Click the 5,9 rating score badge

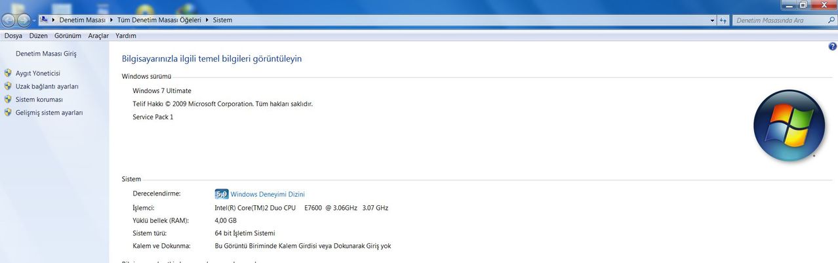pos(222,194)
